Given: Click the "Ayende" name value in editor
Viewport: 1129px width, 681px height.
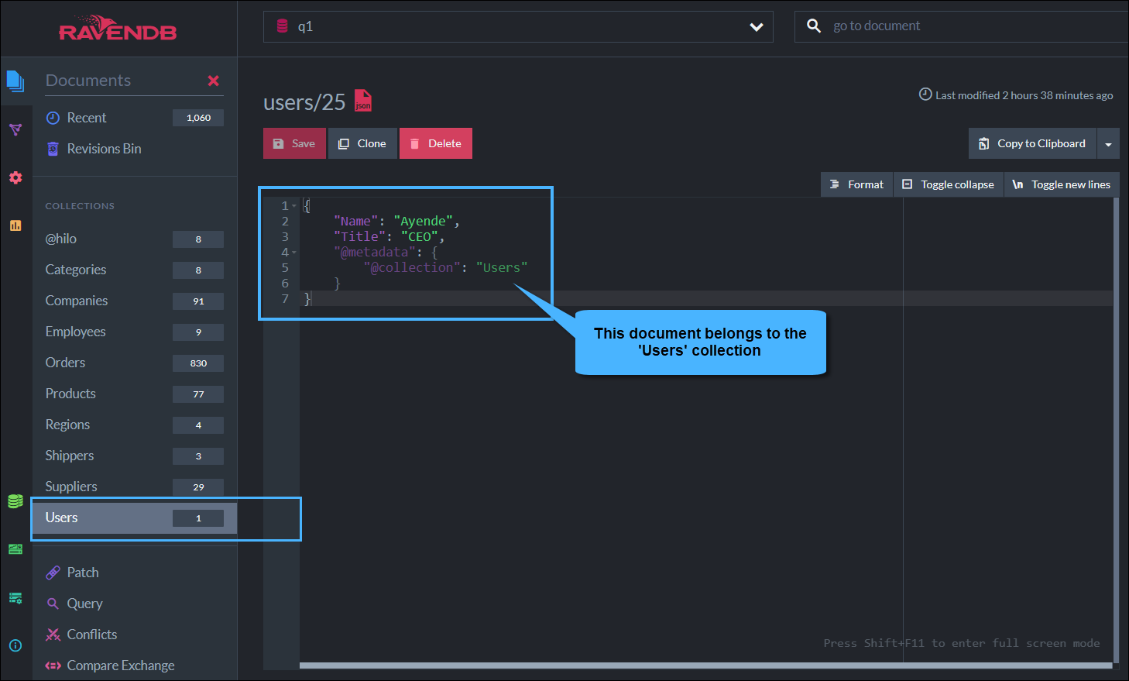Looking at the screenshot, I should (x=424, y=222).
